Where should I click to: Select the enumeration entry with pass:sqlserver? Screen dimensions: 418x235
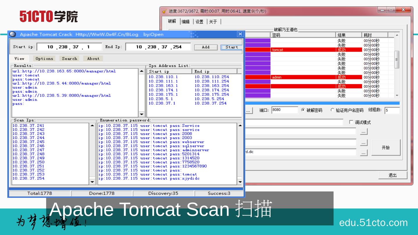pos(151,146)
